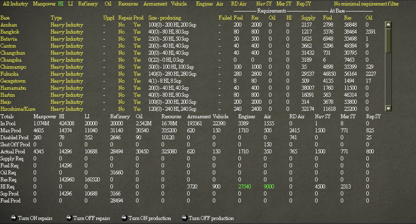Select the Manpower filter at the top

click(x=44, y=4)
